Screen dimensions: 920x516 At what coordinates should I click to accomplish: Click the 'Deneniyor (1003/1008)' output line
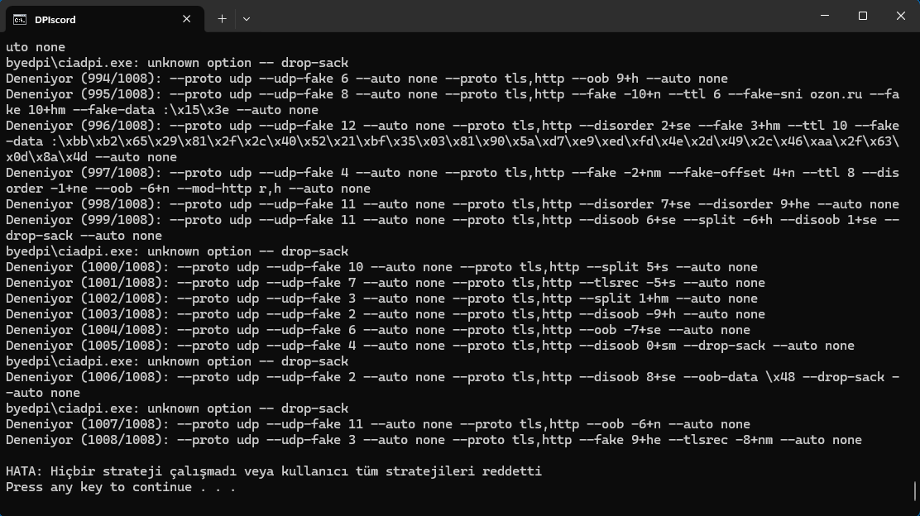tap(386, 313)
